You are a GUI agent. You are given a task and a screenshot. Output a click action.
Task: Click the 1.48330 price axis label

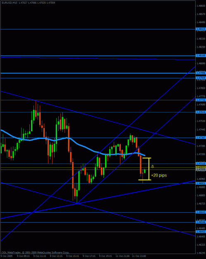pyautogui.click(x=201, y=39)
